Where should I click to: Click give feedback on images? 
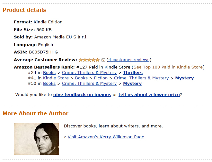click(x=82, y=95)
